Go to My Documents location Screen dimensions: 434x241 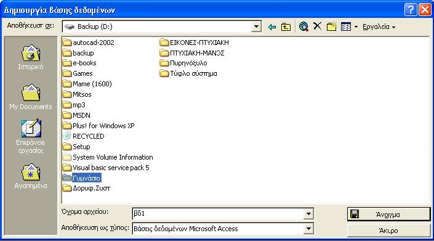(30, 97)
